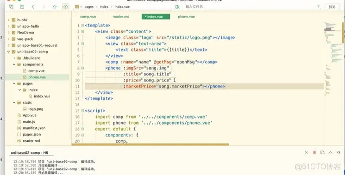
Task: Collapse console panel with up chevron
Action: click(331, 152)
